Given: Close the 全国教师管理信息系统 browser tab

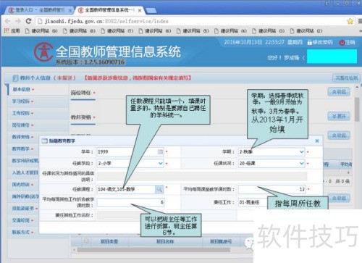Looking at the screenshot, I should pyautogui.click(x=140, y=10).
